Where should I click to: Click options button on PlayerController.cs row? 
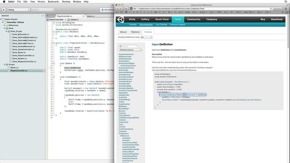[x=43, y=71]
